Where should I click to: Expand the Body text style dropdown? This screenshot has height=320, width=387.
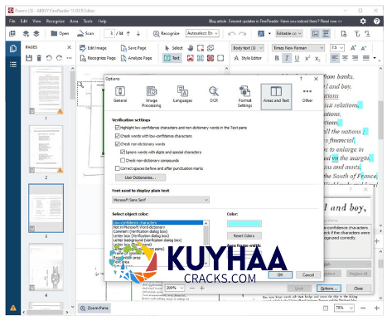[x=248, y=48]
